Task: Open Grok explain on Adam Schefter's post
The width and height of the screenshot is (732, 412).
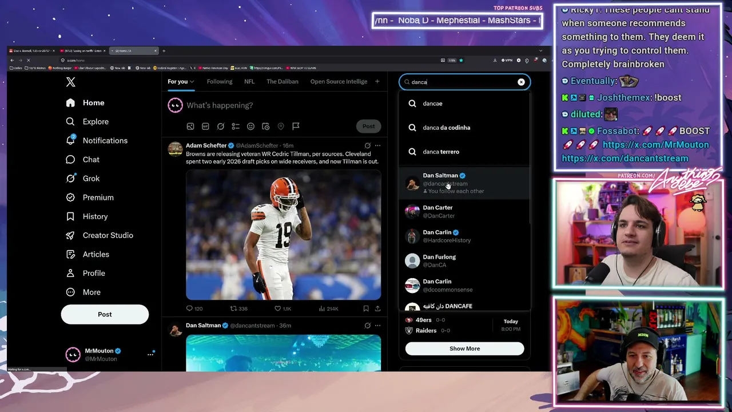Action: [x=367, y=145]
